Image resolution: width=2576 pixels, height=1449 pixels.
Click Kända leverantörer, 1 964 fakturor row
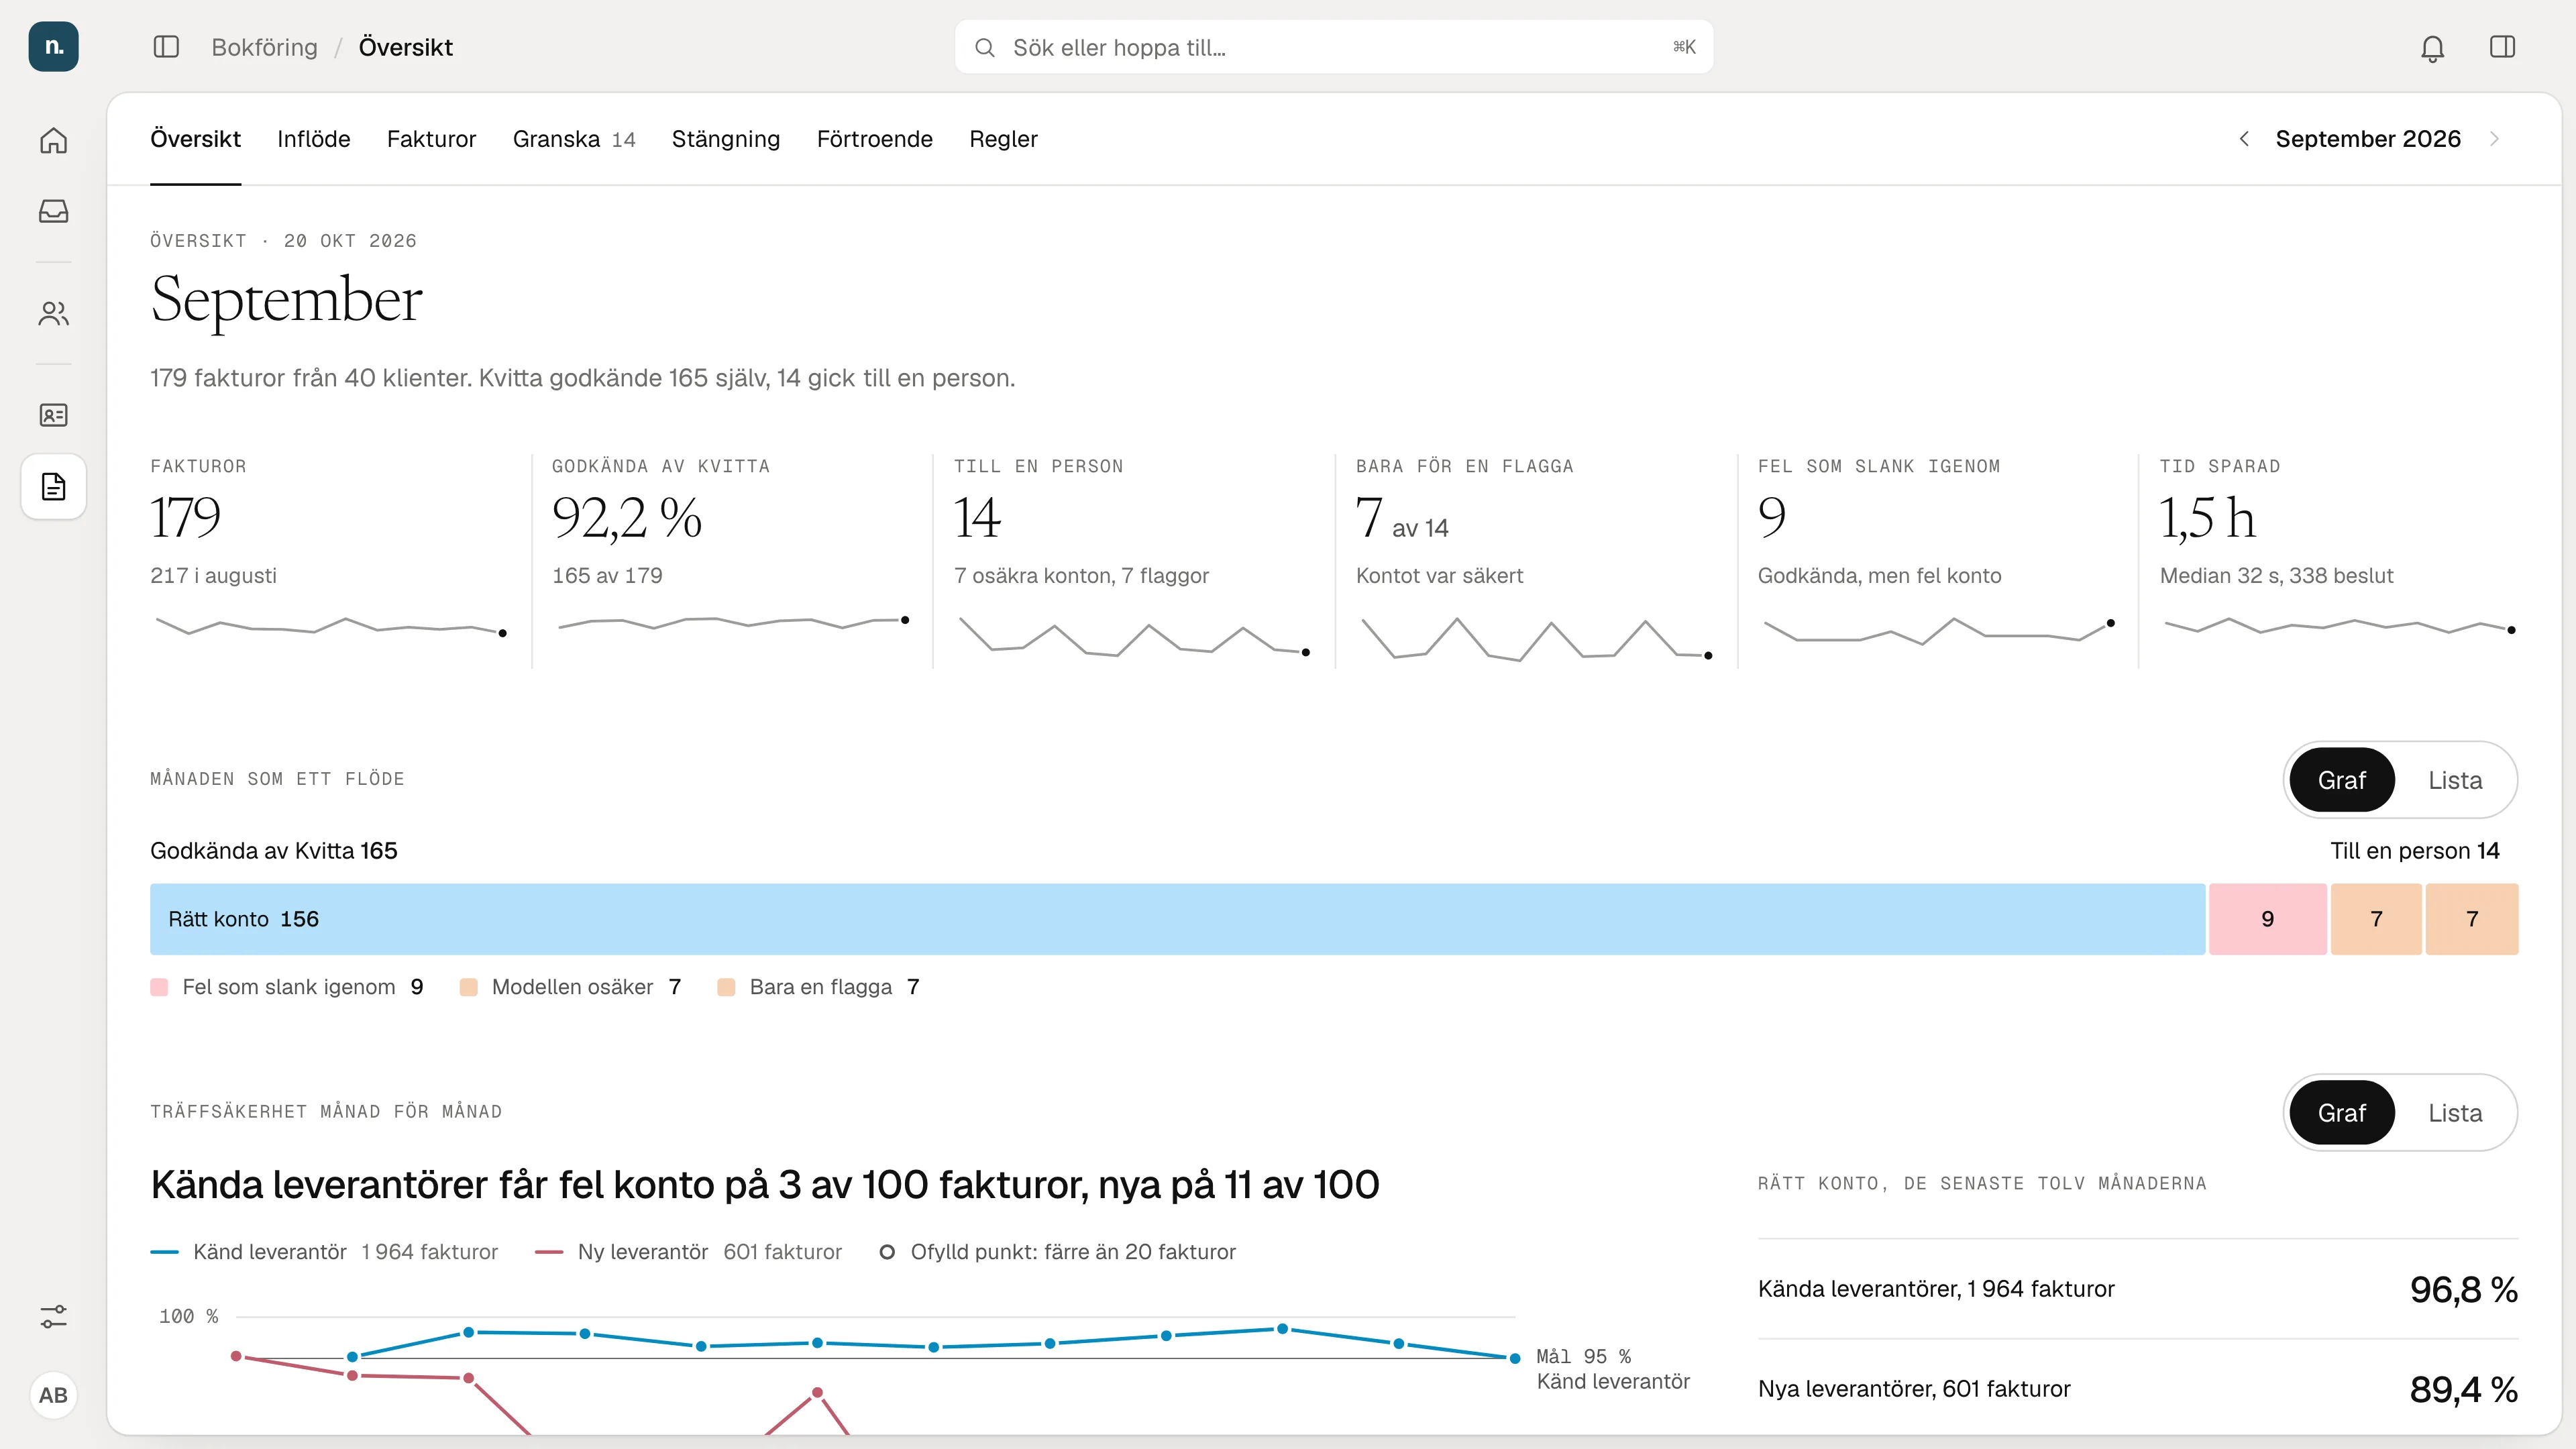2137,1289
